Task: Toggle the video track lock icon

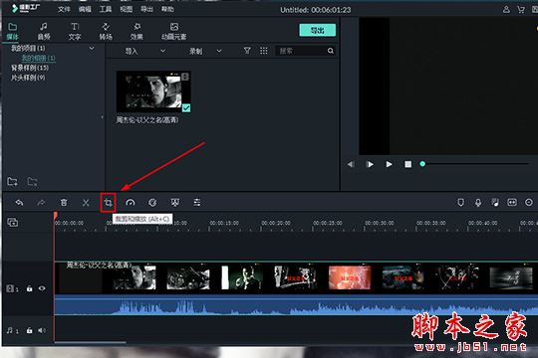Action: click(30, 288)
